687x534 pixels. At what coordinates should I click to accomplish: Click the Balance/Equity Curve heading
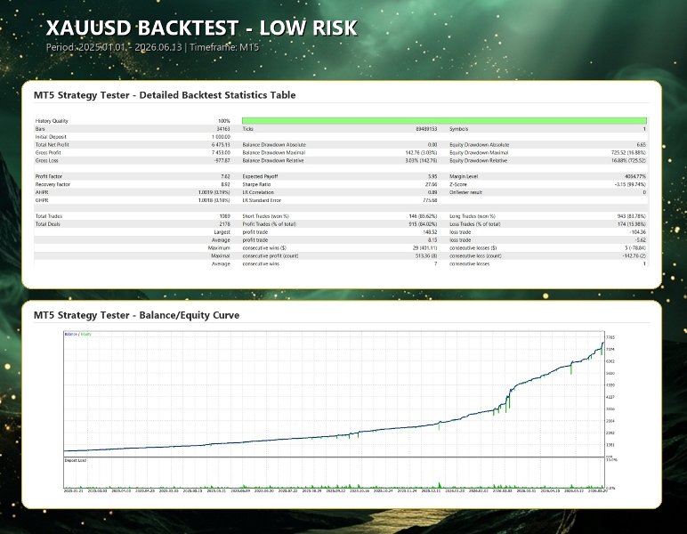pyautogui.click(x=137, y=315)
